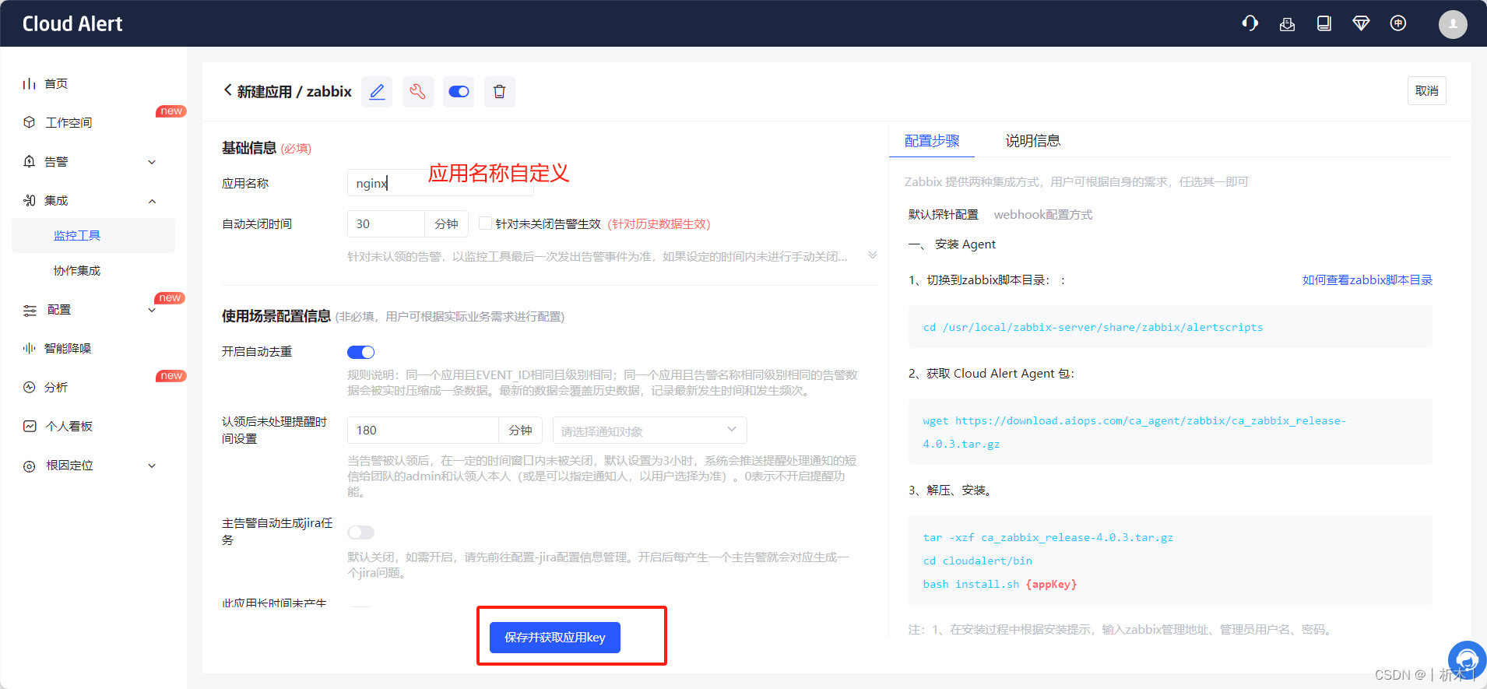
Task: Switch to the 配置步骤 tab
Action: coord(932,141)
